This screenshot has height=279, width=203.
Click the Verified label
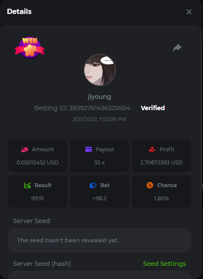153,108
